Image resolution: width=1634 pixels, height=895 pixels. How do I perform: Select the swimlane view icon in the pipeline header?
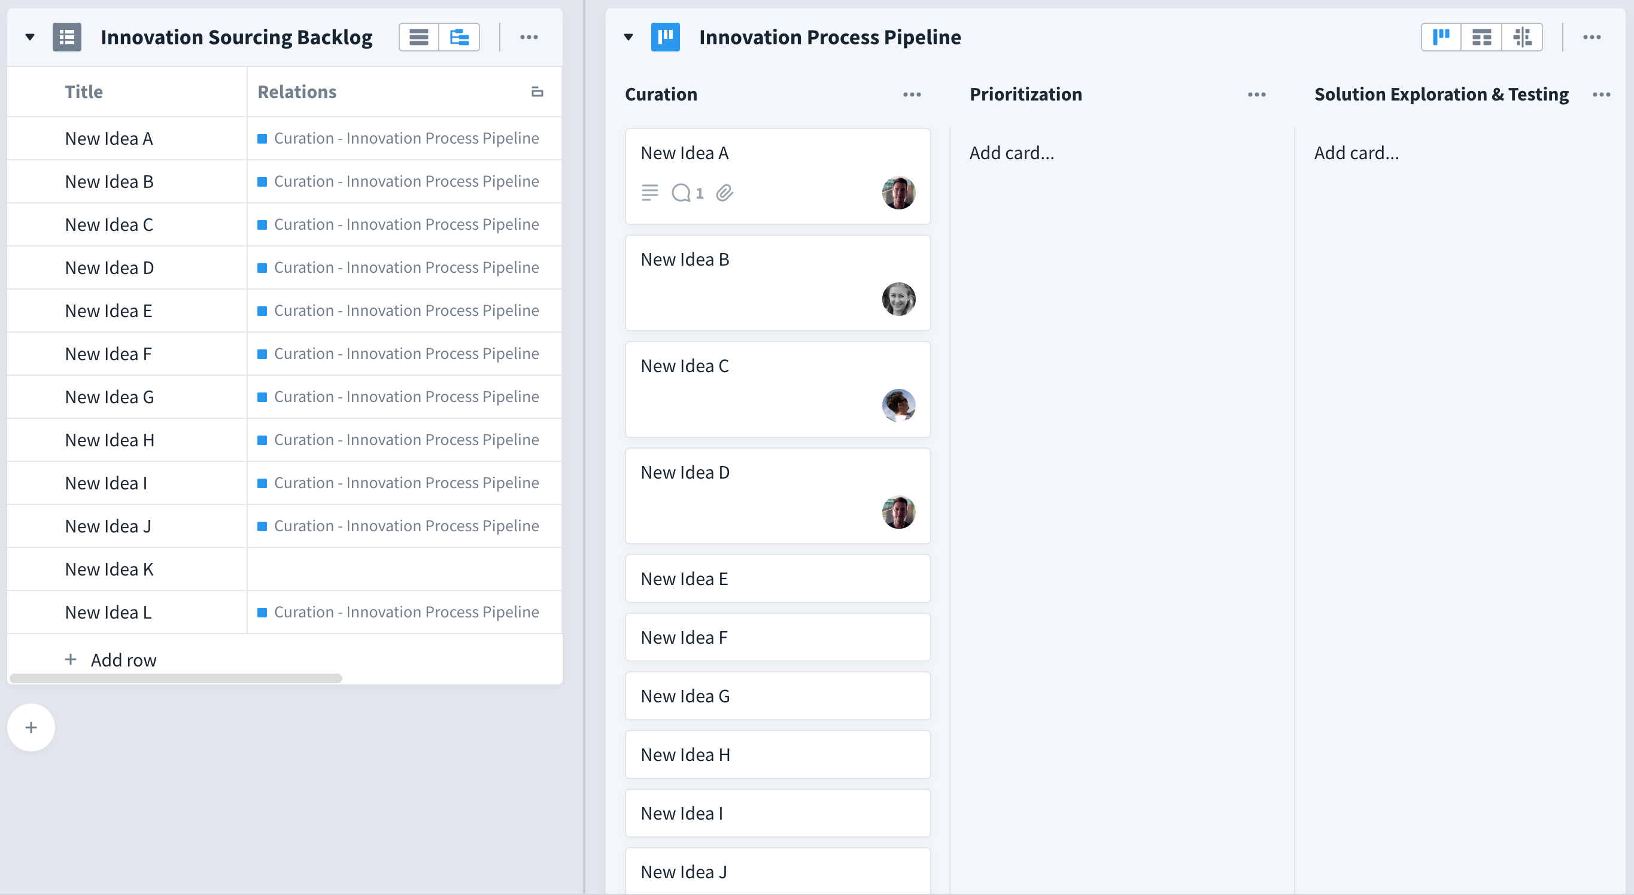click(x=1522, y=36)
